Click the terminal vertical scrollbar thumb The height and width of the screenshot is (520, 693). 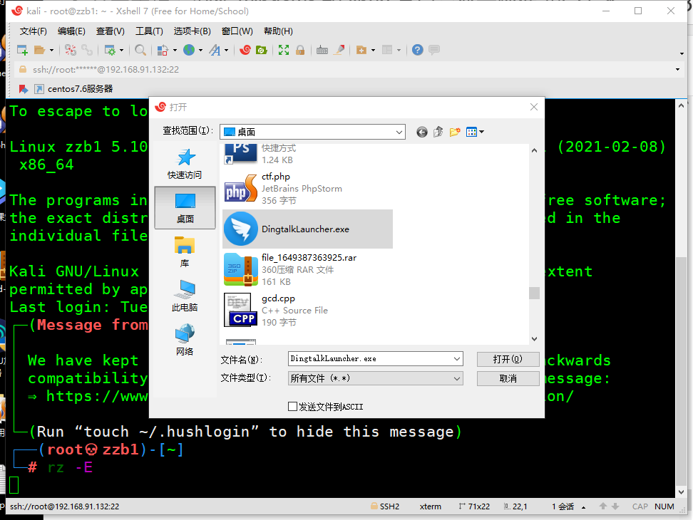click(681, 370)
